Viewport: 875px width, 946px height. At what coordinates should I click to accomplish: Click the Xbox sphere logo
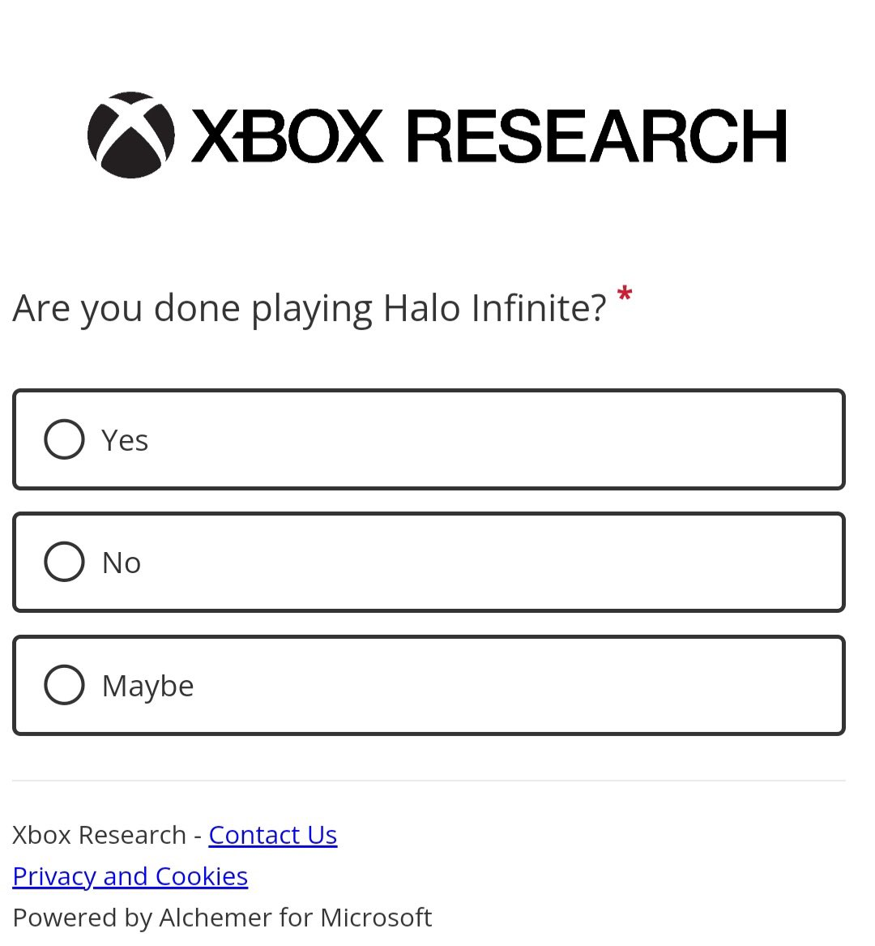click(x=130, y=135)
